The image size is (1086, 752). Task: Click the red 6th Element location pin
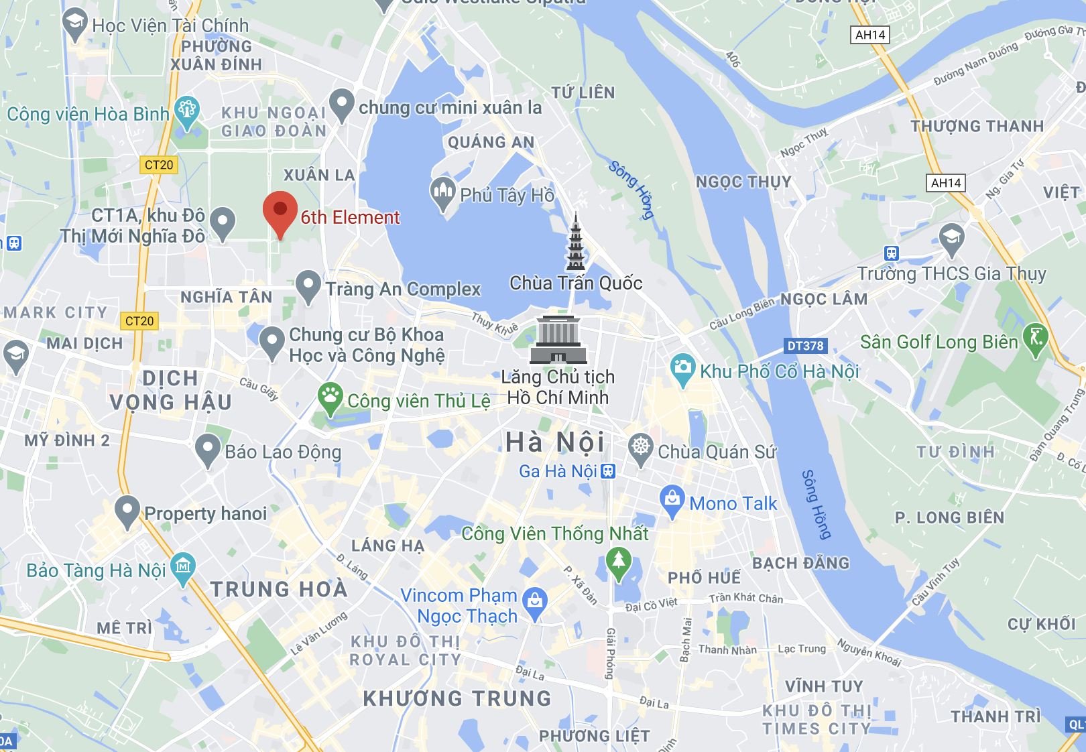coord(280,214)
